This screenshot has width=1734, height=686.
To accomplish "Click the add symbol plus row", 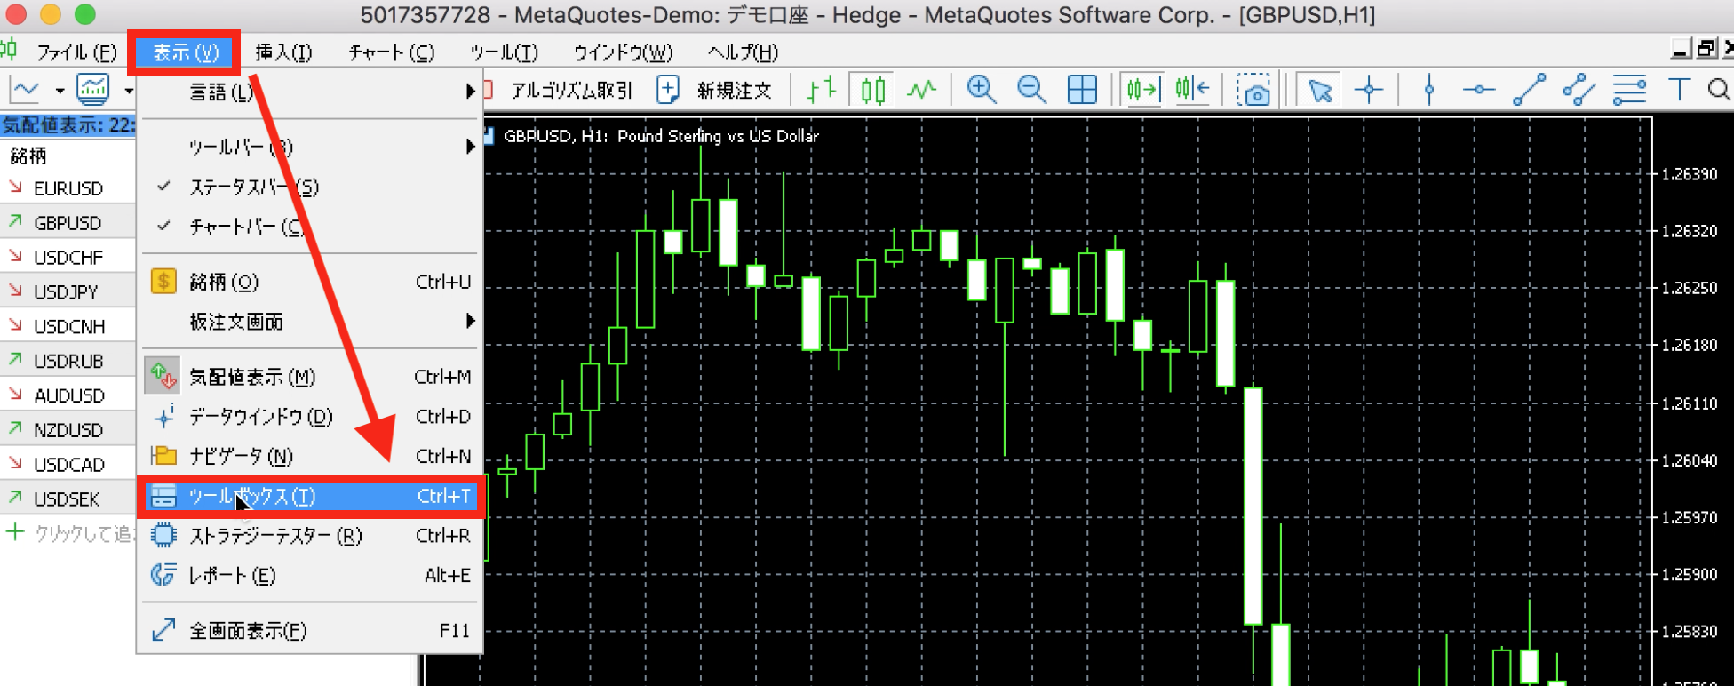I will (x=68, y=533).
